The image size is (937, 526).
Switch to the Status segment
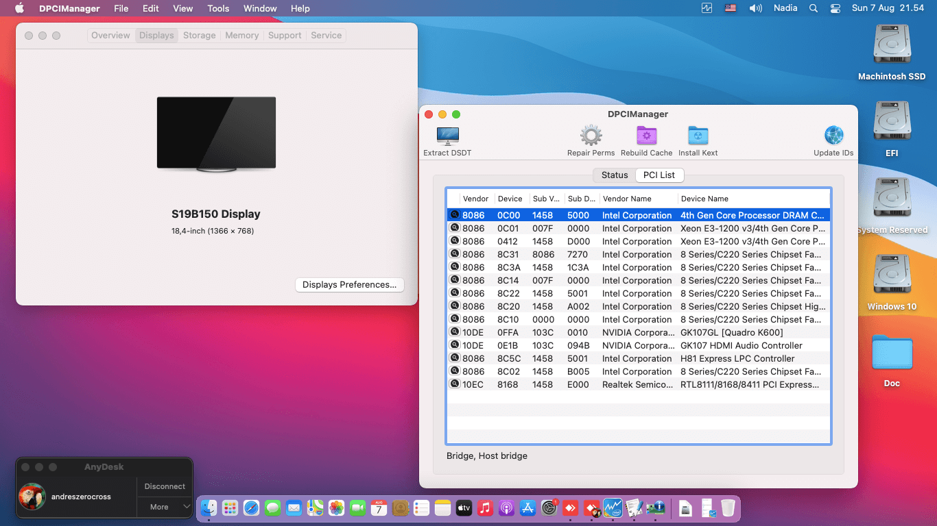[x=614, y=175]
